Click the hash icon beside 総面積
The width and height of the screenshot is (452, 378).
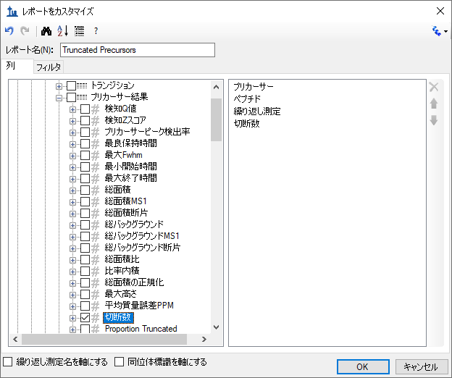[96, 190]
